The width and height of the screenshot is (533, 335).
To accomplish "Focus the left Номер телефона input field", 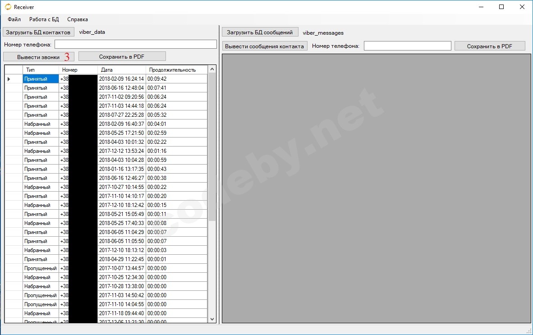I will pos(136,44).
